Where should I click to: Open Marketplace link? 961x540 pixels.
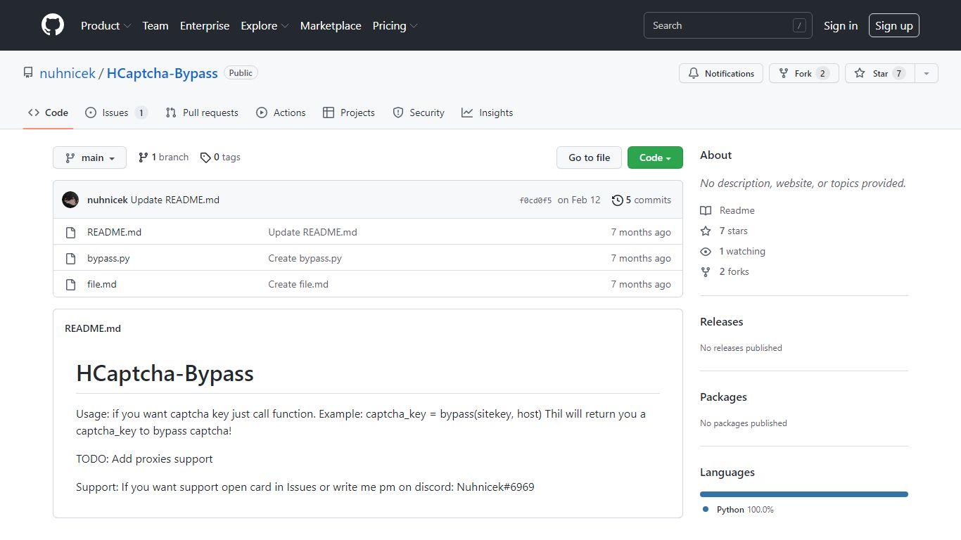331,25
